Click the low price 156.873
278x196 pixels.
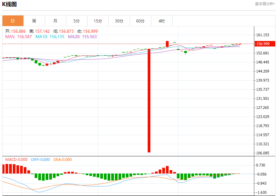pyautogui.click(x=66, y=31)
